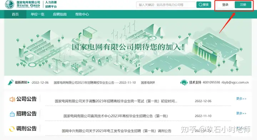This screenshot has height=140, width=257.
Task: Click the 最新通知 label
Action: (x=21, y=82)
